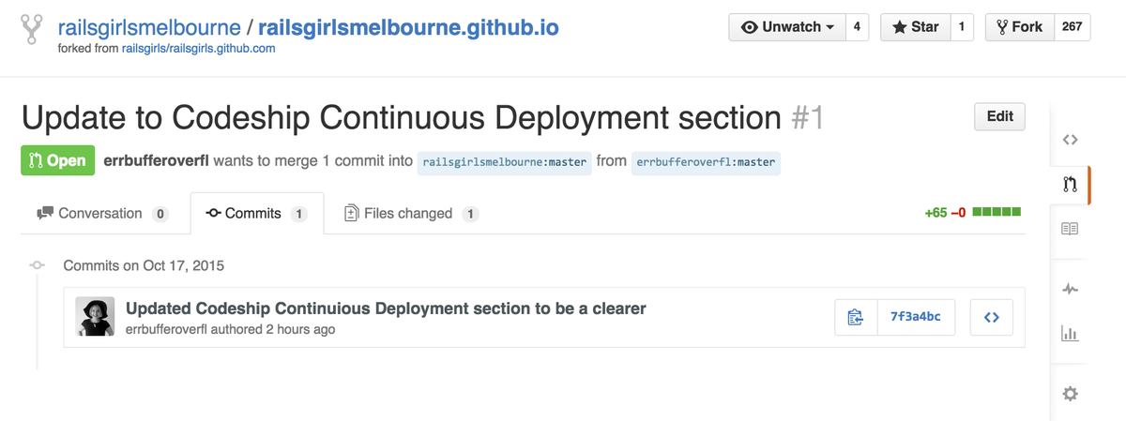Open the railsgirls/railsgirls.github.com parent repo link
1126x421 pixels.
(x=199, y=49)
